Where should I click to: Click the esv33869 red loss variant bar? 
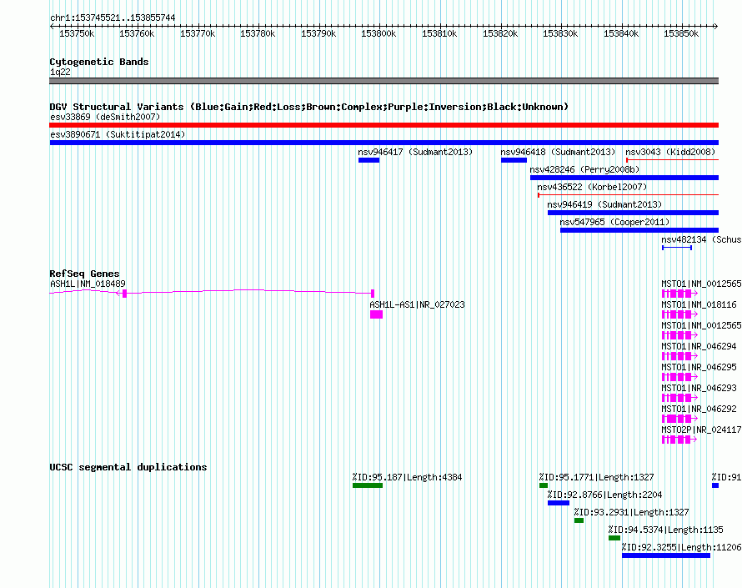pos(384,125)
